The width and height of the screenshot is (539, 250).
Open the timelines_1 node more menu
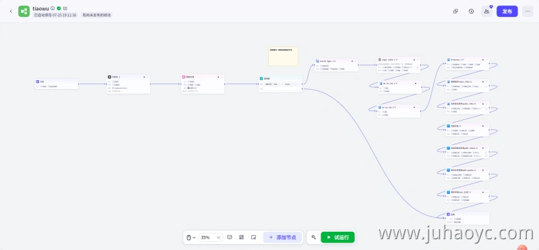pyautogui.click(x=487, y=59)
